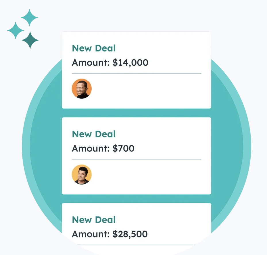The image size is (267, 255).
Task: Click the "Amount:" label in the $700 card
Action: pyautogui.click(x=91, y=149)
